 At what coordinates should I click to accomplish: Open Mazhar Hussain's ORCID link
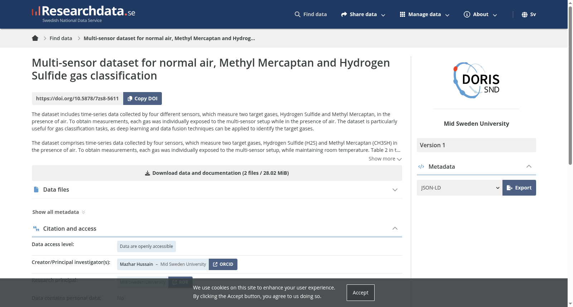(223, 264)
